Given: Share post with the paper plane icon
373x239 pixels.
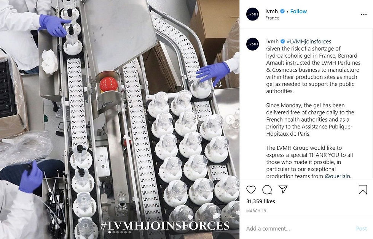Looking at the screenshot, I should (x=283, y=189).
